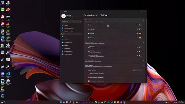
Task: Open the Taskbar alignment Center dropdown
Action: pyautogui.click(x=137, y=70)
